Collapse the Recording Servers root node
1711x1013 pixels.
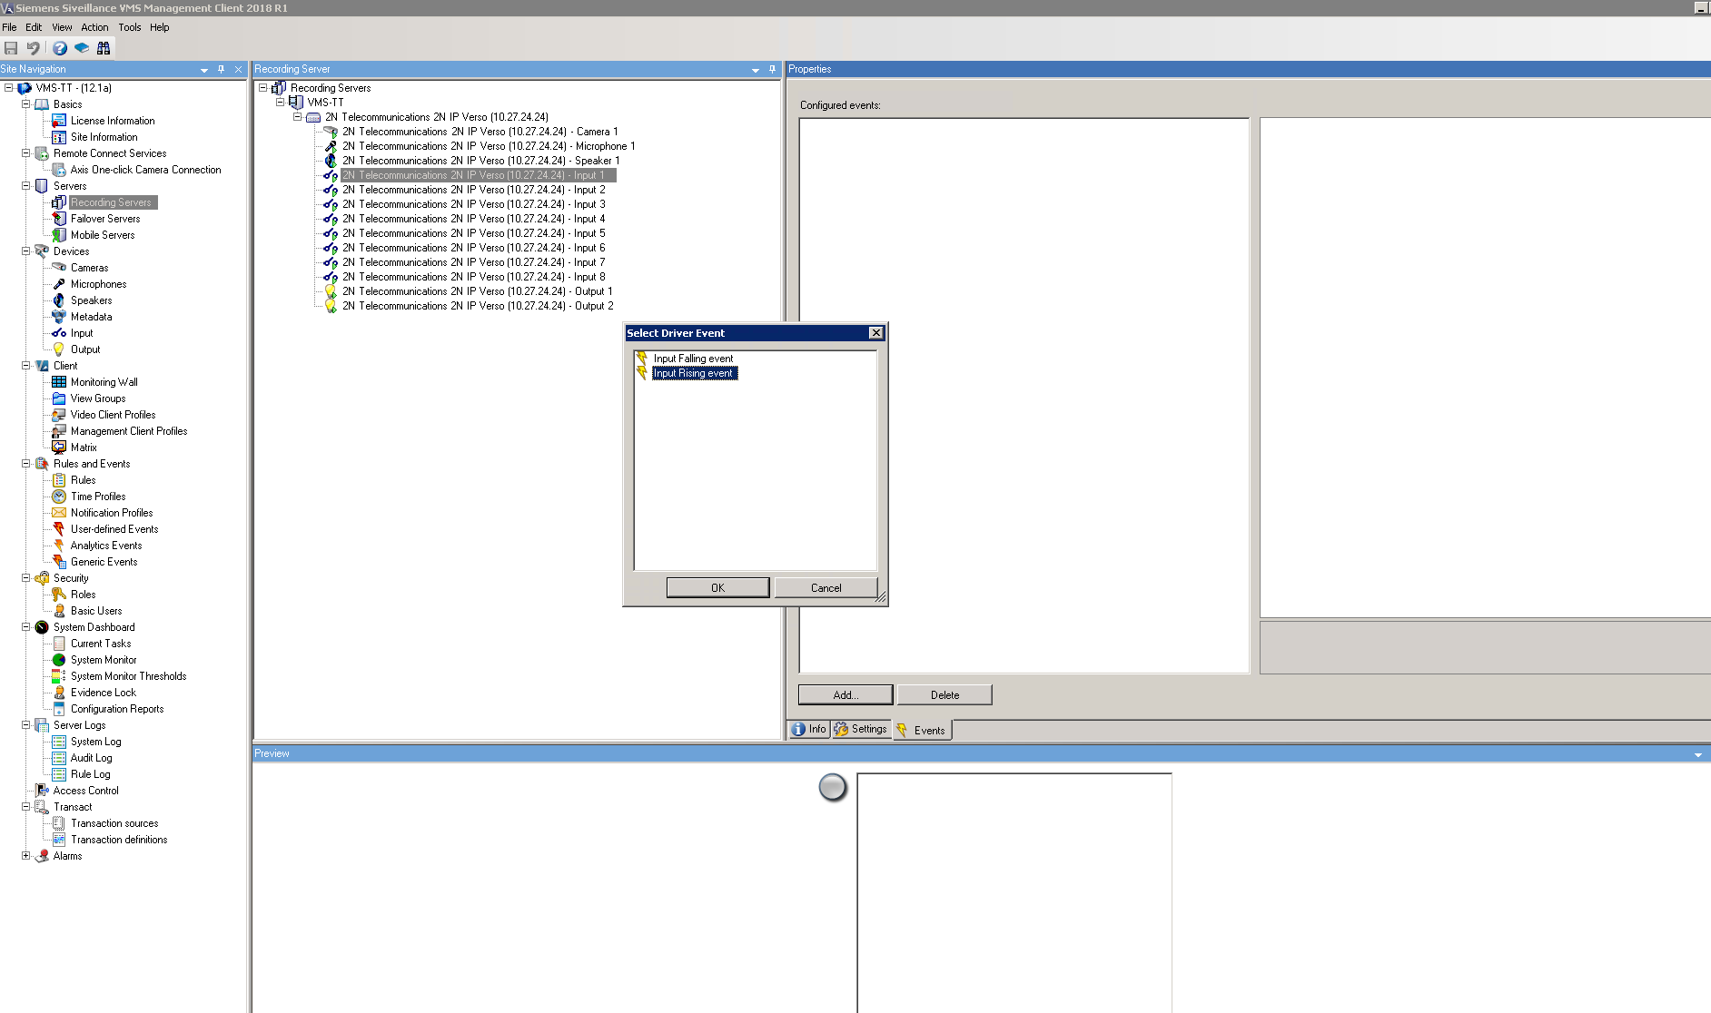point(263,88)
